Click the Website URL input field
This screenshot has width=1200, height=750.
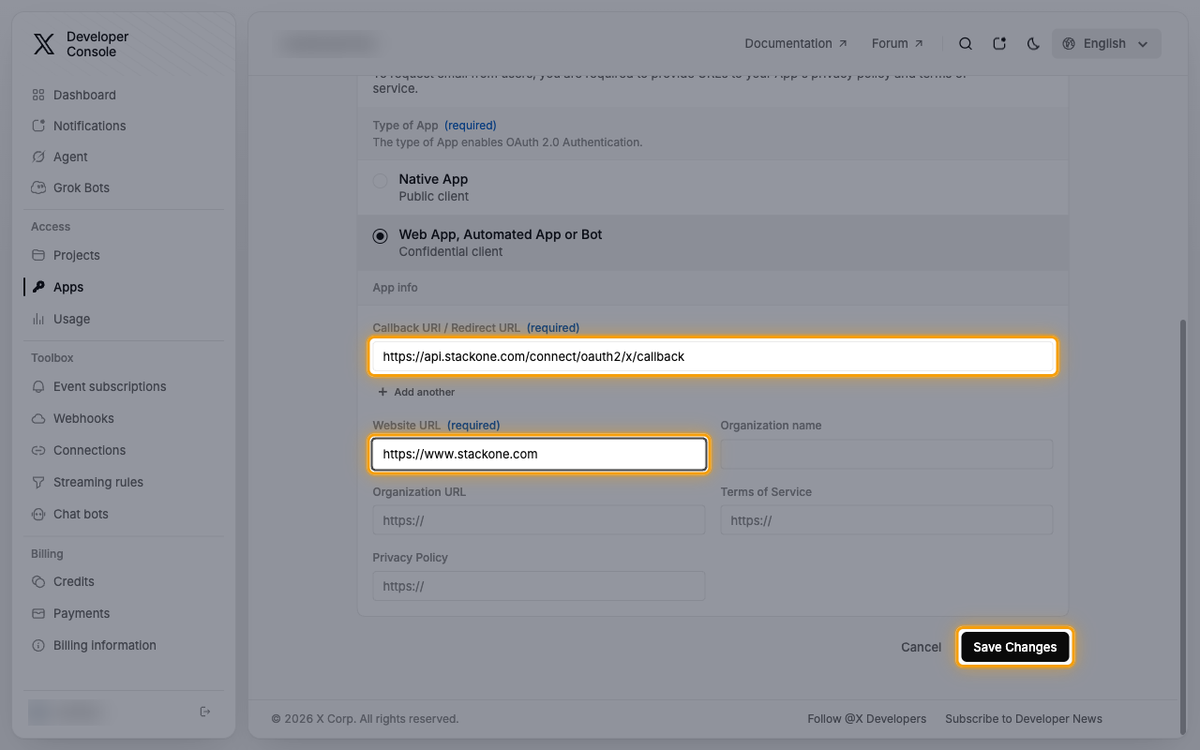tap(539, 454)
